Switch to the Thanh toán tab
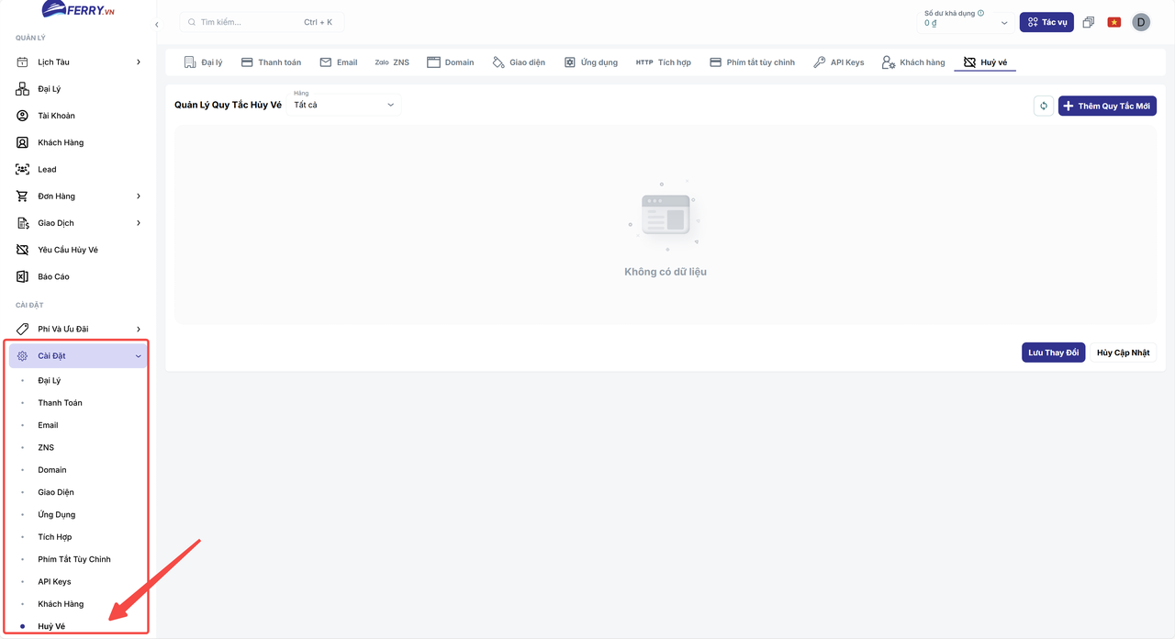1175x639 pixels. coord(271,62)
